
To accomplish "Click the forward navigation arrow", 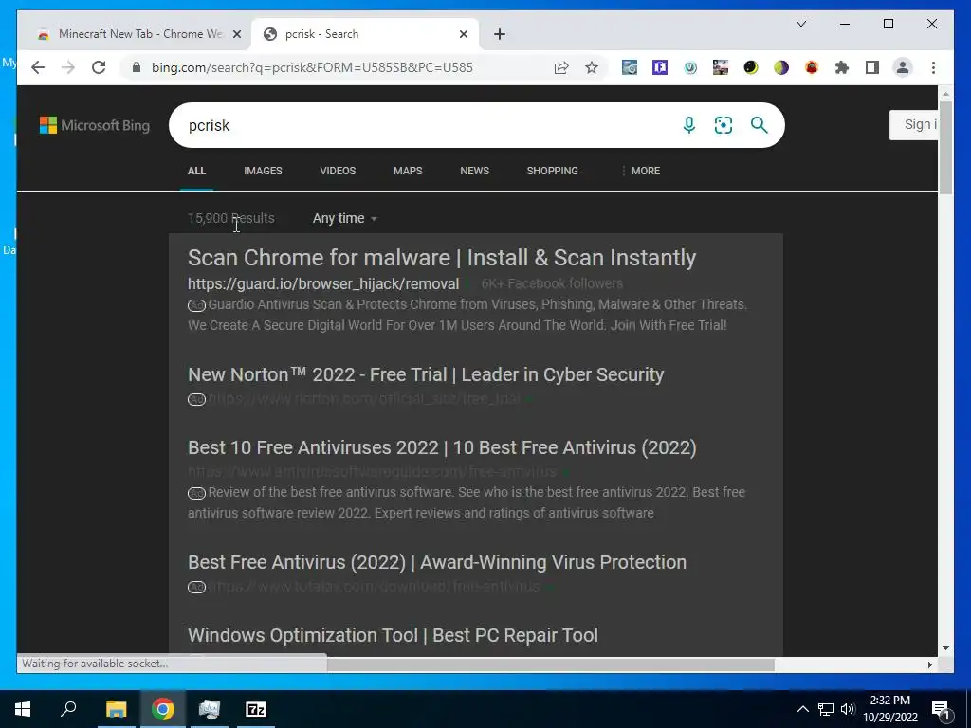I will click(68, 67).
